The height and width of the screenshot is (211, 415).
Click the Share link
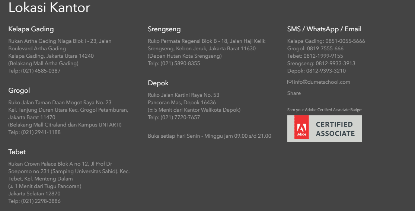pos(294,93)
